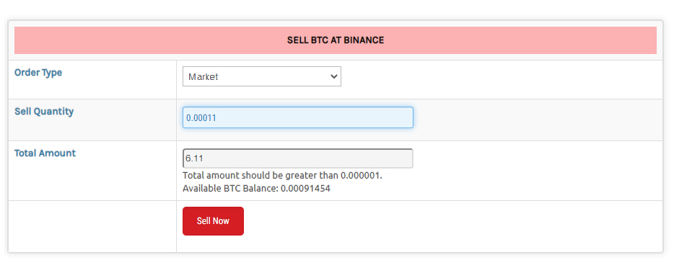Open the Order Type dropdown

[262, 76]
